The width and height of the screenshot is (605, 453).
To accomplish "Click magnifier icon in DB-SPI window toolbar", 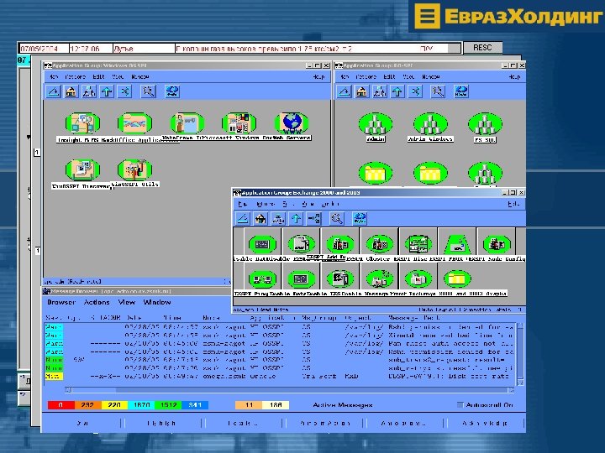I will (x=438, y=91).
